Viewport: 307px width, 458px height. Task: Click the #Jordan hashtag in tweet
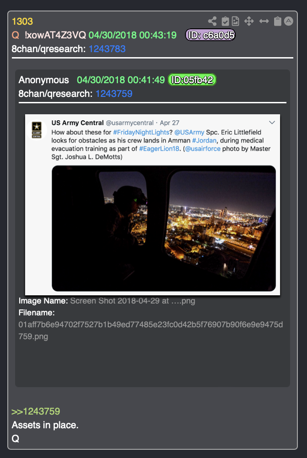click(204, 140)
